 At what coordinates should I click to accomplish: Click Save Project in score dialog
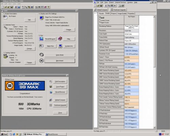60,87
